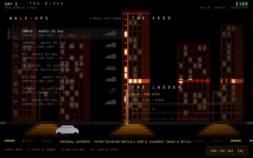Click the 'cash $300 / $5000' line
253x158 pixels.
148,100
